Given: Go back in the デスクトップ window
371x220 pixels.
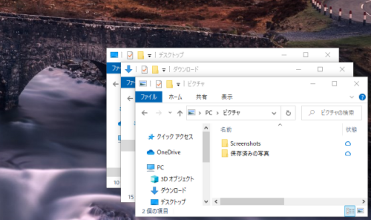Looking at the screenshot, I should click(x=116, y=84).
